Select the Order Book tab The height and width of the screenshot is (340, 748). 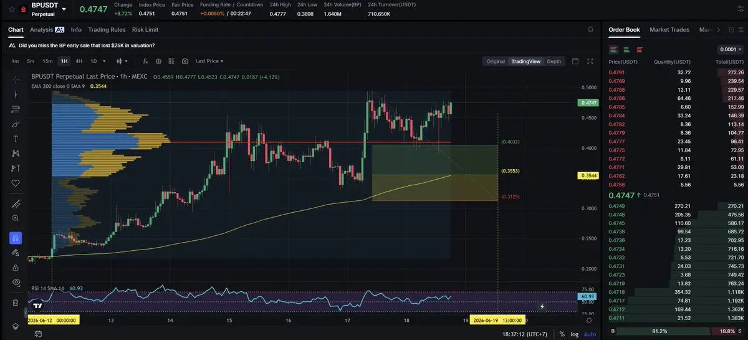pos(624,29)
